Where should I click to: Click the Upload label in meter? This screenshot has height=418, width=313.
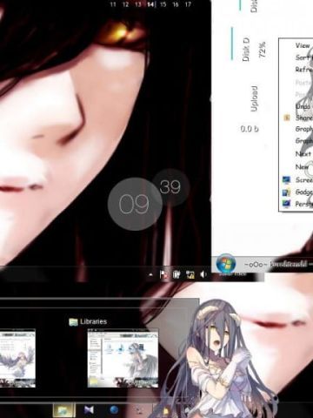(x=254, y=98)
